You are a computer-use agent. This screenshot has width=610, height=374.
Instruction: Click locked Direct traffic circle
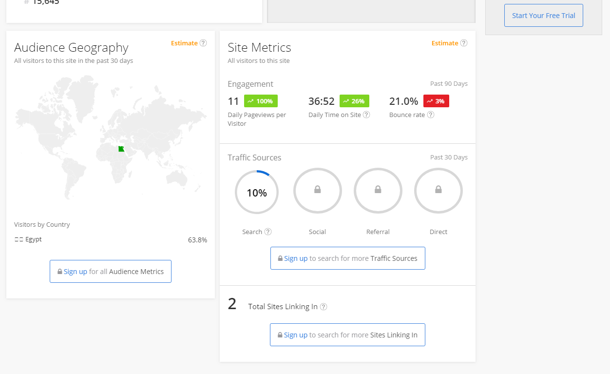438,191
